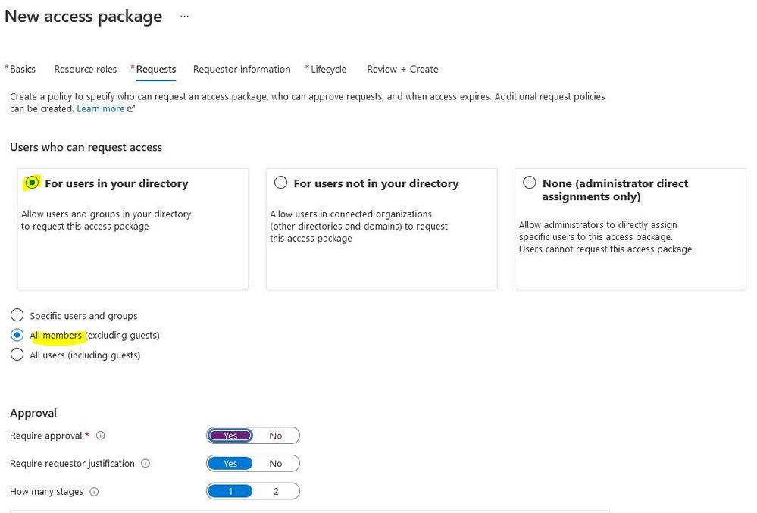Choose None (administrator direct assignments only)
The image size is (757, 513).
coord(530,183)
